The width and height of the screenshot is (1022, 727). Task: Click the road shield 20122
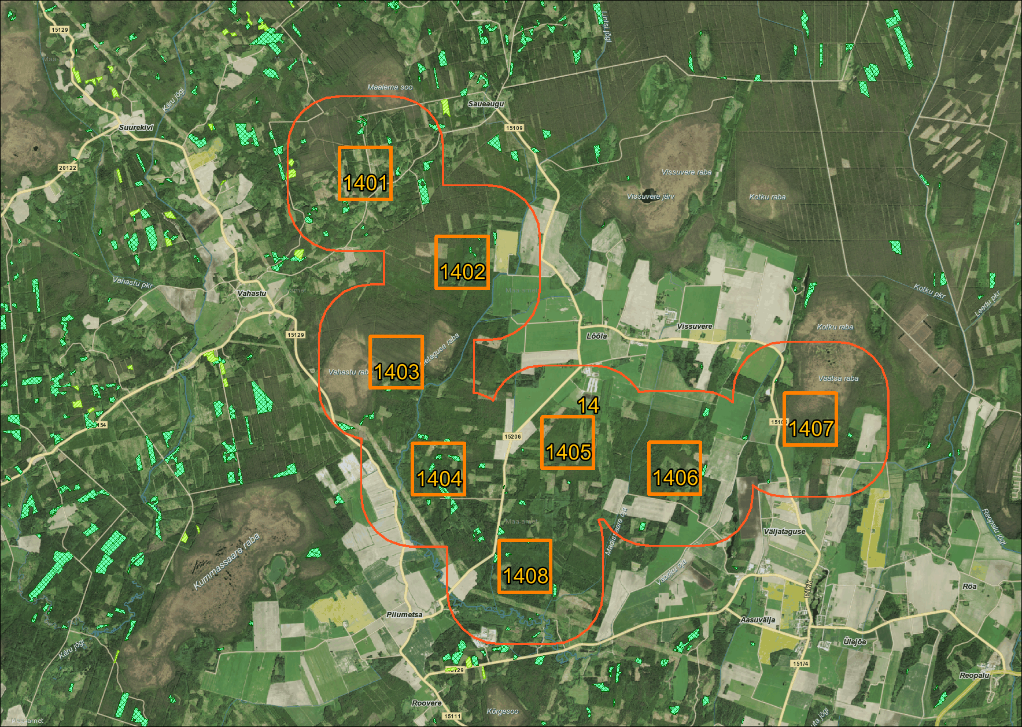point(67,168)
